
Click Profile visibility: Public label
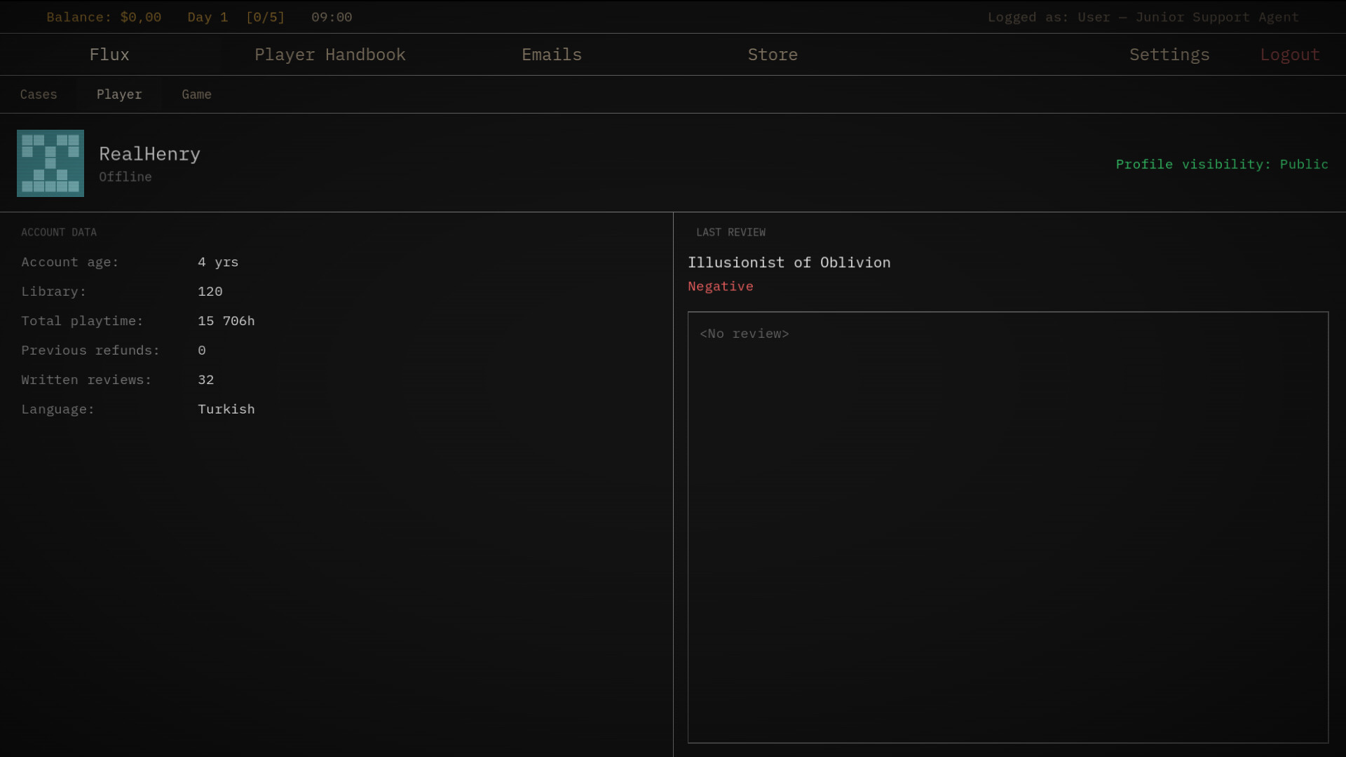click(x=1222, y=164)
